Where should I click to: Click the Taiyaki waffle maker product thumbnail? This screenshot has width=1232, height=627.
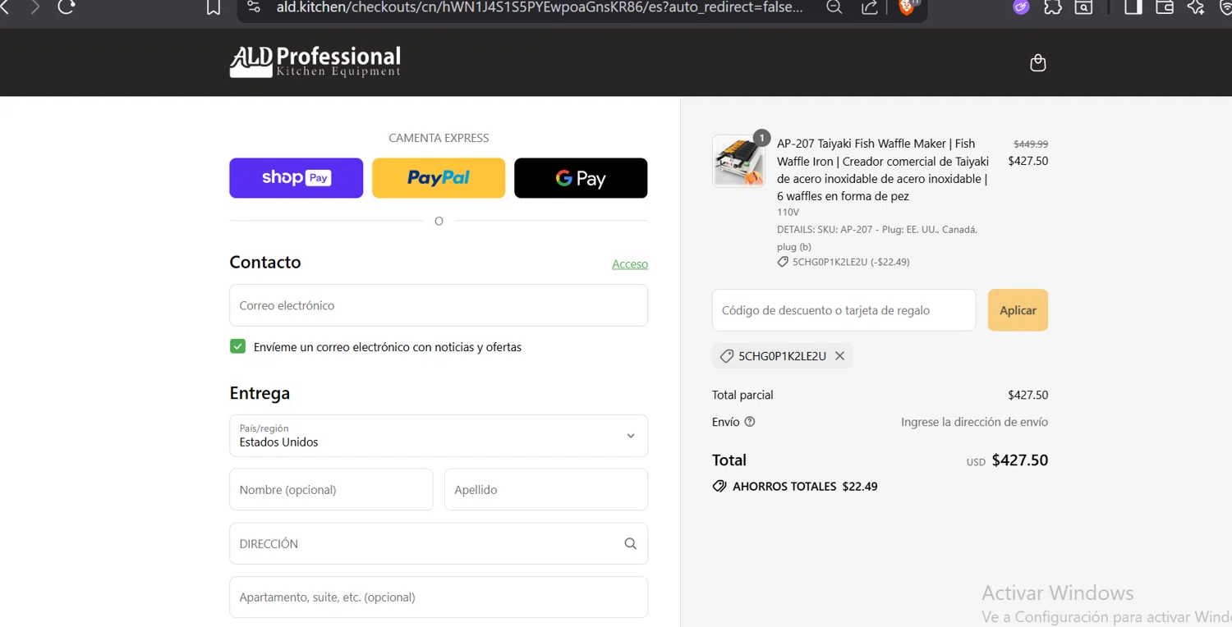[x=738, y=161]
